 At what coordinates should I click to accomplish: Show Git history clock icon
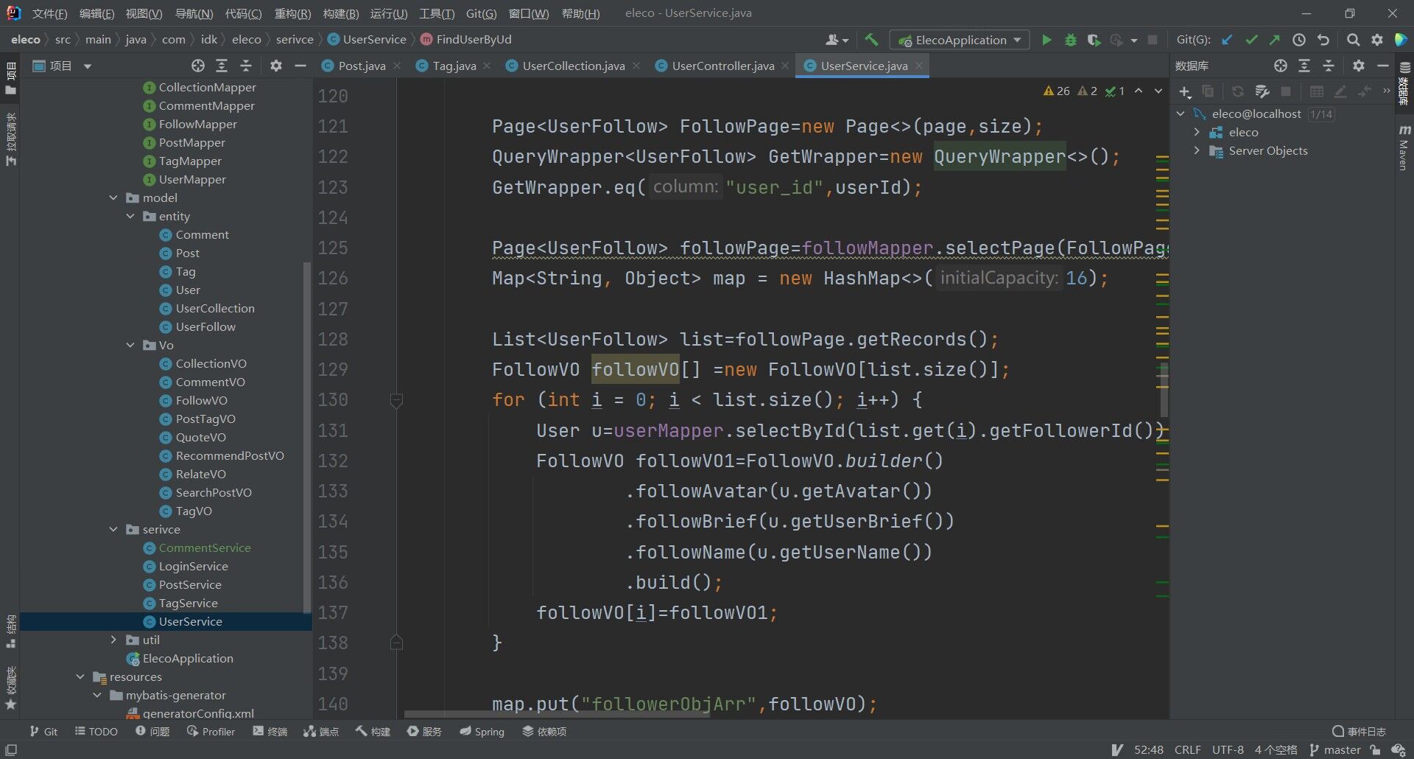tap(1299, 40)
